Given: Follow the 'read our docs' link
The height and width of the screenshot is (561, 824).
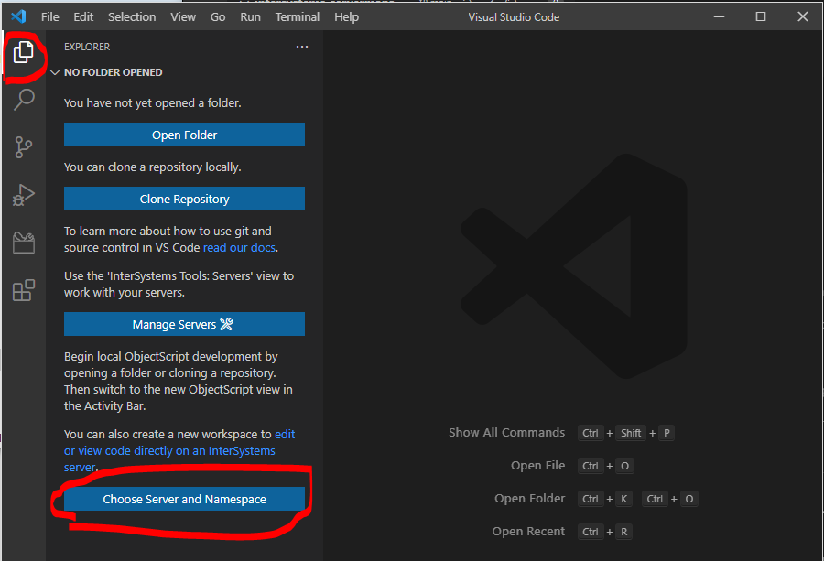Looking at the screenshot, I should pyautogui.click(x=239, y=247).
